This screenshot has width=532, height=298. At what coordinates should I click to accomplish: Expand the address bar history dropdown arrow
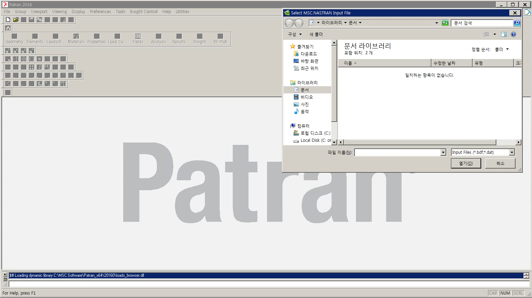click(437, 23)
